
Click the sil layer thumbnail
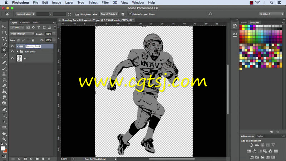point(19,58)
